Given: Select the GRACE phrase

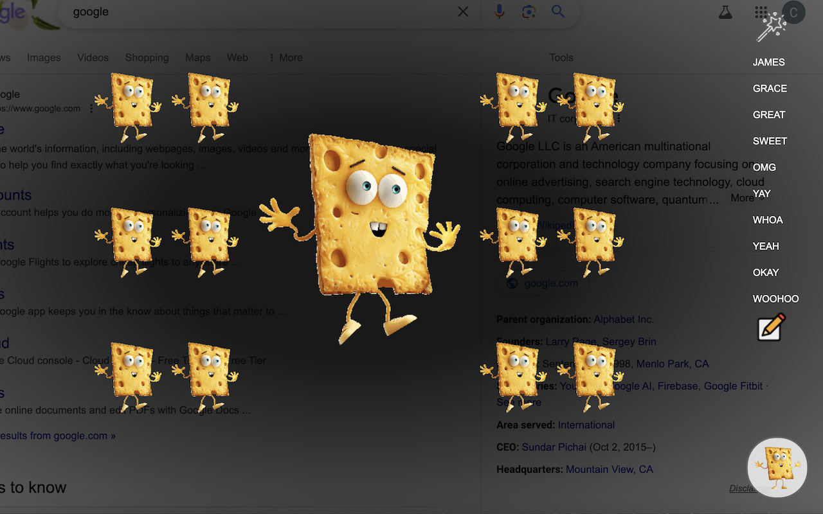Looking at the screenshot, I should click(x=770, y=89).
